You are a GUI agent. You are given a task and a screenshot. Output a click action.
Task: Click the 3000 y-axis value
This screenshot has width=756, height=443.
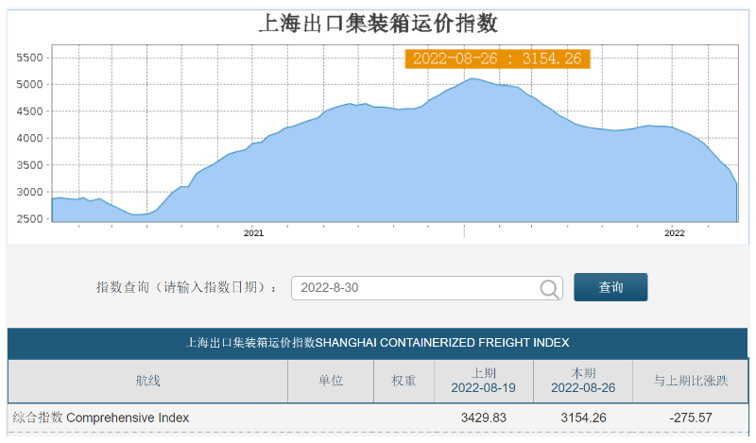point(29,192)
